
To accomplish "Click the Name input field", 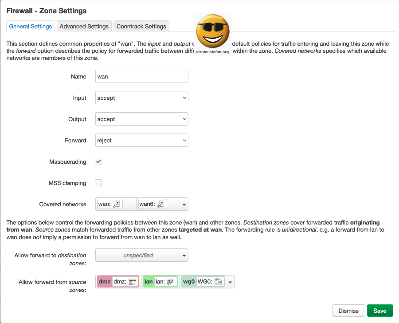I will click(x=142, y=76).
